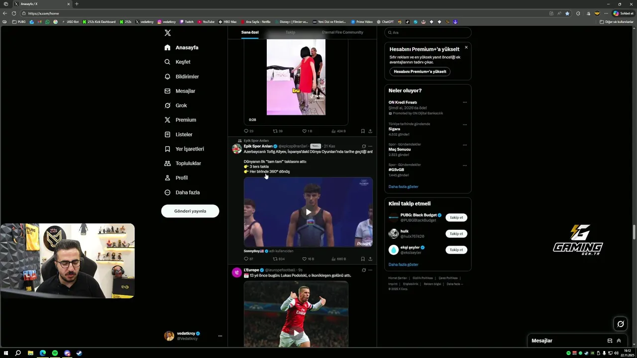Open Listeler in the sidebar
Image resolution: width=637 pixels, height=358 pixels.
click(x=178, y=134)
